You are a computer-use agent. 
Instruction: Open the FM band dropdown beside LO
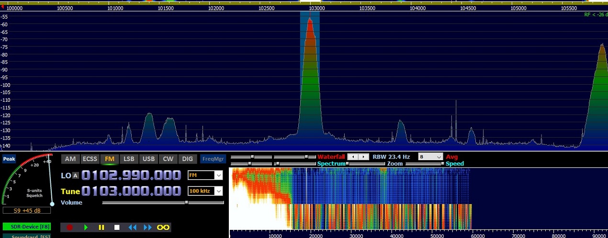click(205, 175)
